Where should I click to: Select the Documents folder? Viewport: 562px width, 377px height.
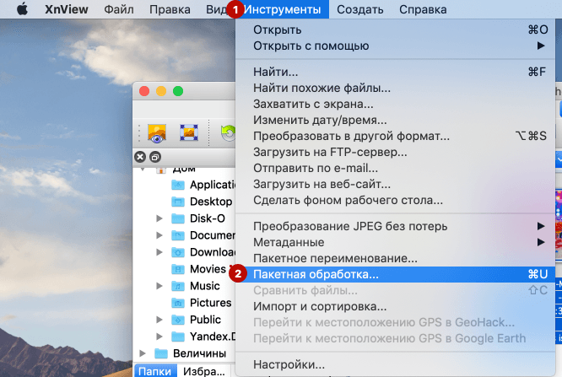click(213, 235)
